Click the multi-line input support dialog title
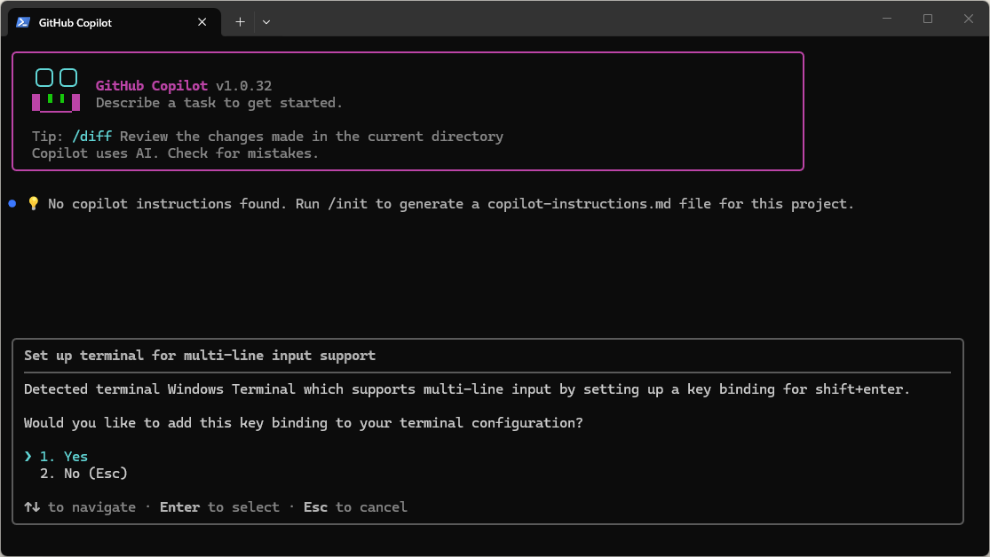The height and width of the screenshot is (557, 990). coord(200,356)
